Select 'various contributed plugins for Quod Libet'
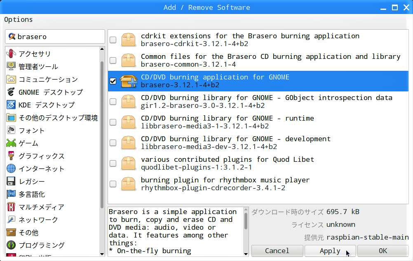 [x=258, y=163]
